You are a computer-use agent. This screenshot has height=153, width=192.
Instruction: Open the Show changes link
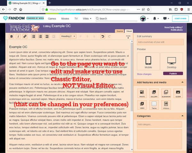[x=144, y=74]
